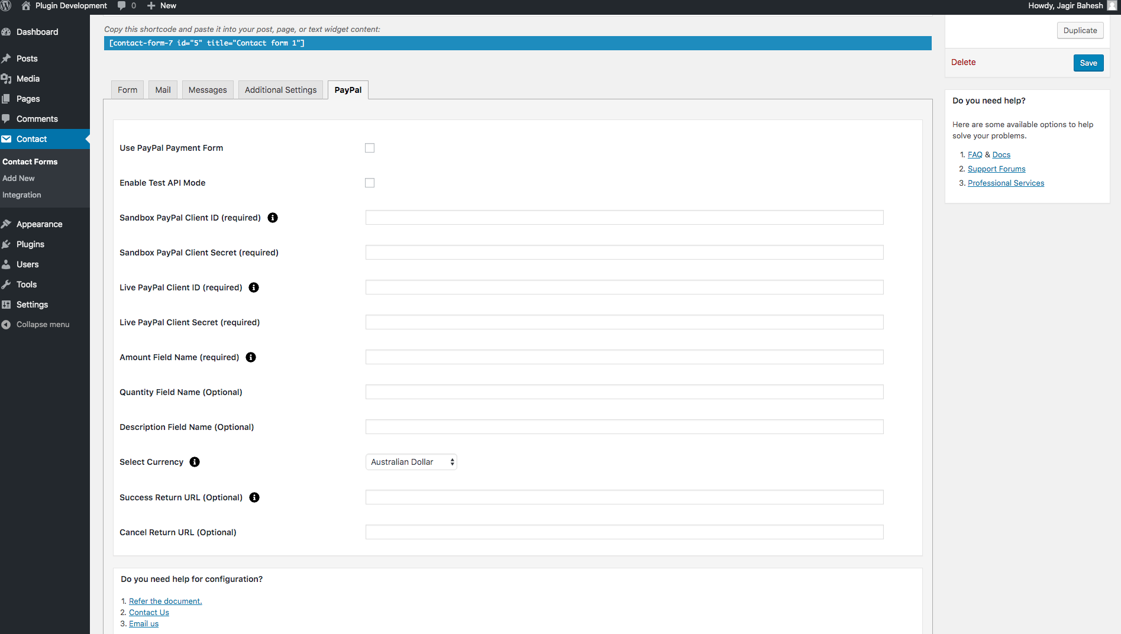The width and height of the screenshot is (1121, 634).
Task: Enable Use PayPal Payment Form checkbox
Action: click(x=370, y=148)
